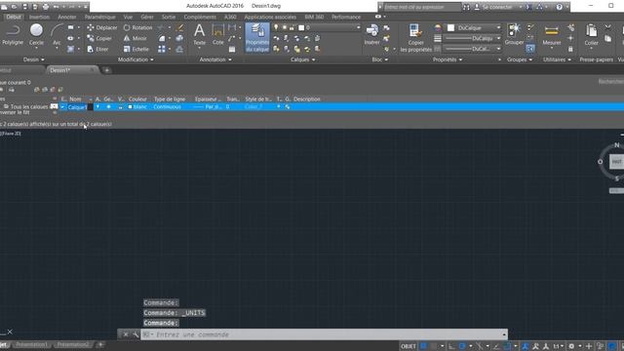
Task: Select the Texte annotation tool
Action: [199, 35]
